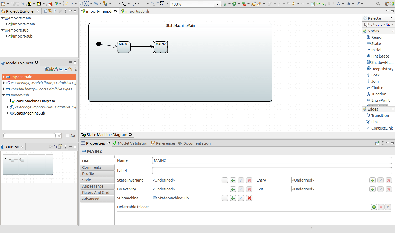Select the Fork node tool
Screen dimensions: 395x233
[x=375, y=75]
